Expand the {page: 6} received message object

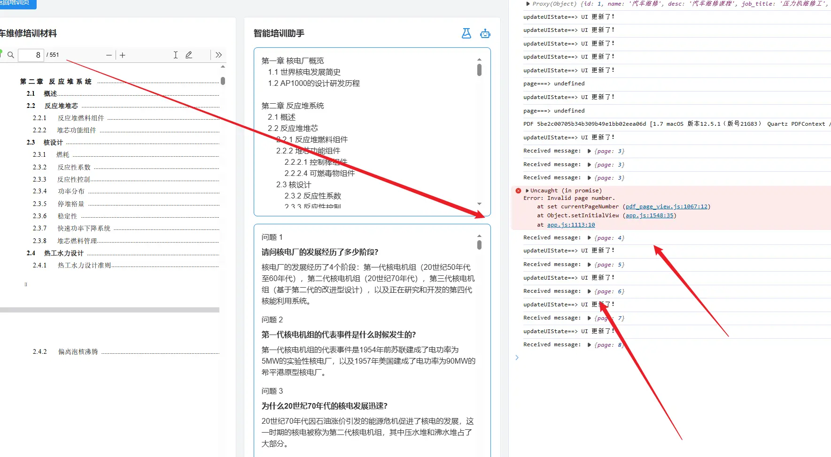[x=590, y=291]
